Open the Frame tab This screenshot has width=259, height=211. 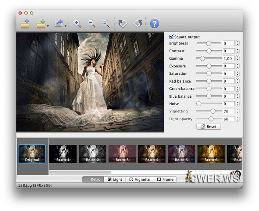165,179
